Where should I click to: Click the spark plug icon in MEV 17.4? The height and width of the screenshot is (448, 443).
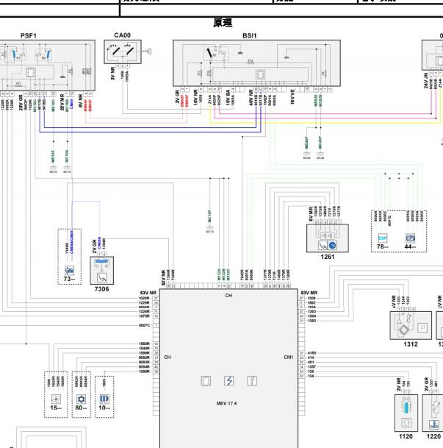coord(252,381)
